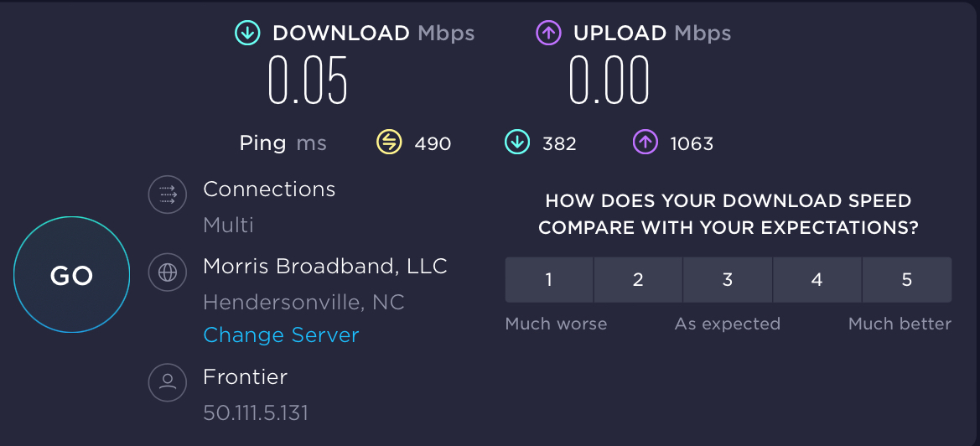The width and height of the screenshot is (980, 446).
Task: Rate download speed as 1
Action: click(549, 280)
